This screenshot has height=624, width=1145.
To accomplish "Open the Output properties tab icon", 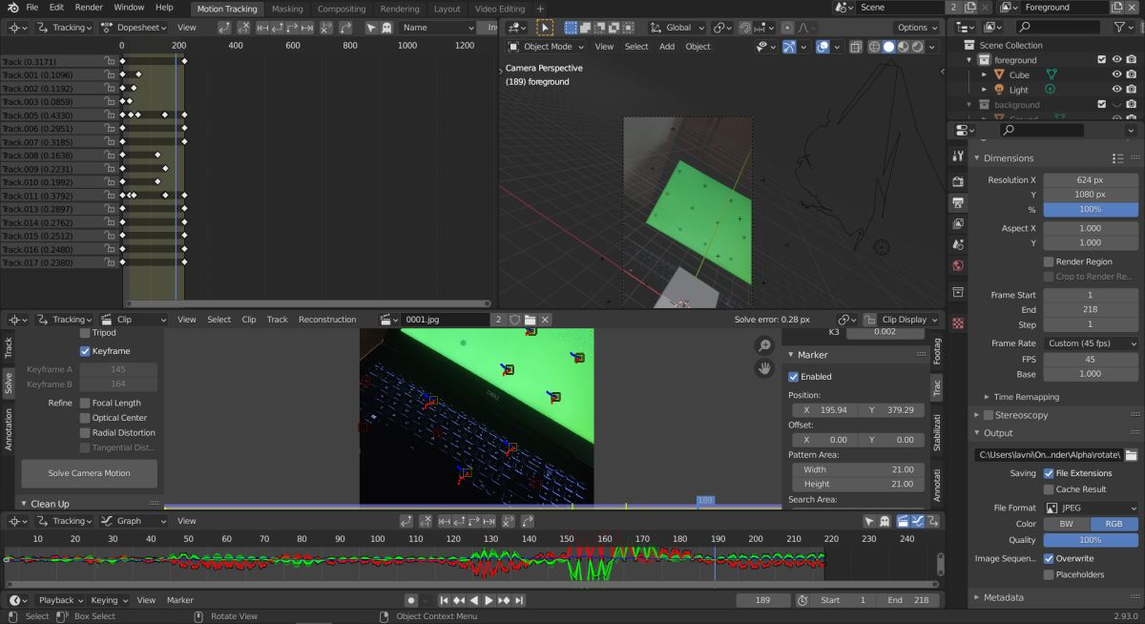I will 957,202.
